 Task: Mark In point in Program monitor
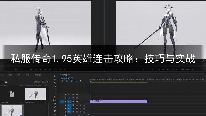coord(148,69)
